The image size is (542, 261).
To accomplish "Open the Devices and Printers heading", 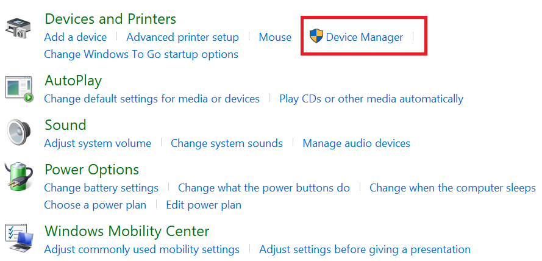I will pyautogui.click(x=110, y=19).
